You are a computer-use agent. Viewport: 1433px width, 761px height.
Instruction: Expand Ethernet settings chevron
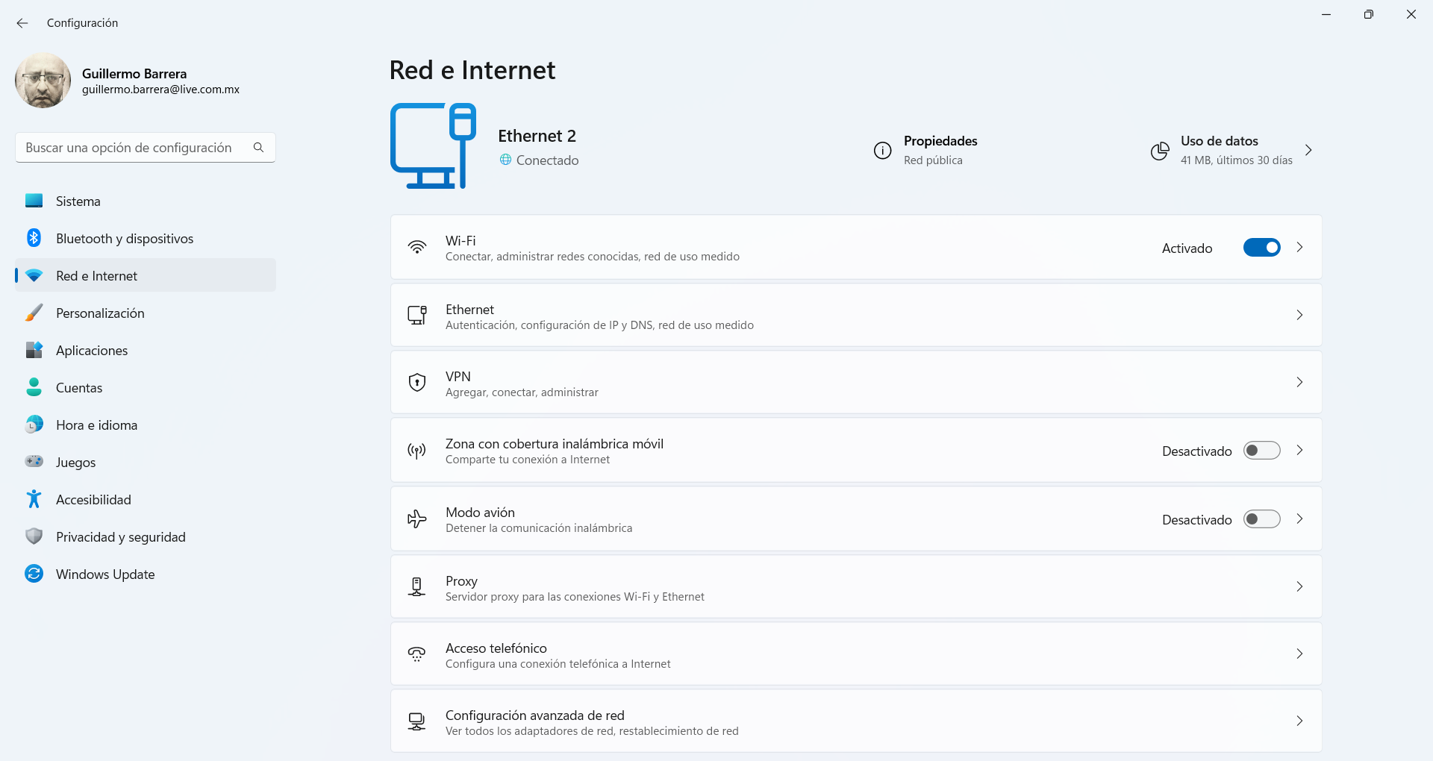click(x=1299, y=315)
